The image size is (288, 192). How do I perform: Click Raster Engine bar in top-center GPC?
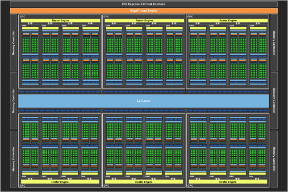click(x=144, y=21)
